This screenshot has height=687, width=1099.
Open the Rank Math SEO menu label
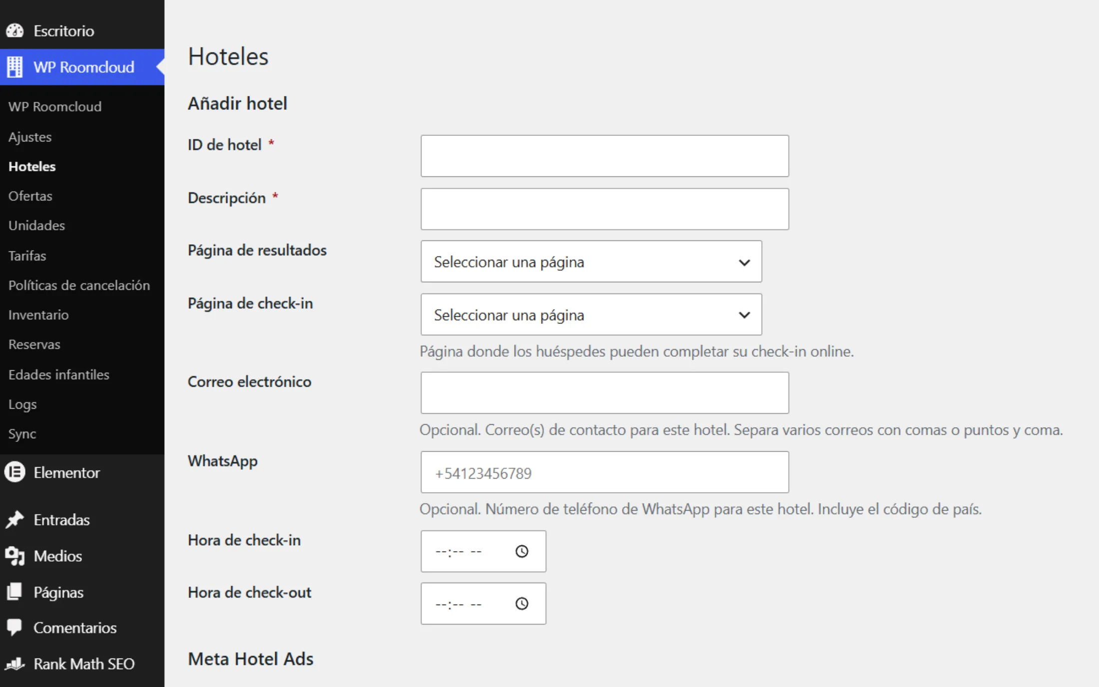pos(84,664)
